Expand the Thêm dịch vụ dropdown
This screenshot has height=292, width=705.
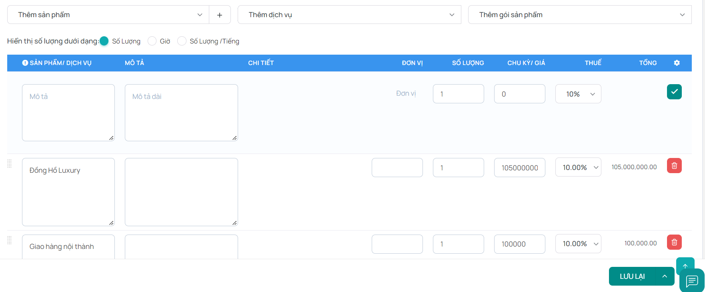pyautogui.click(x=349, y=15)
